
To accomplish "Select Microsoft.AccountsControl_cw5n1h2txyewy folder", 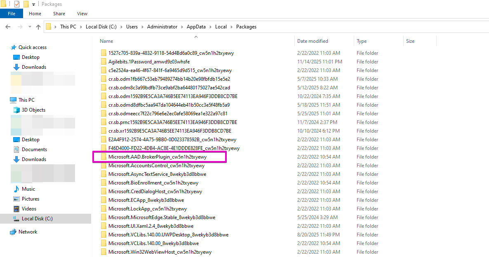I will click(157, 166).
